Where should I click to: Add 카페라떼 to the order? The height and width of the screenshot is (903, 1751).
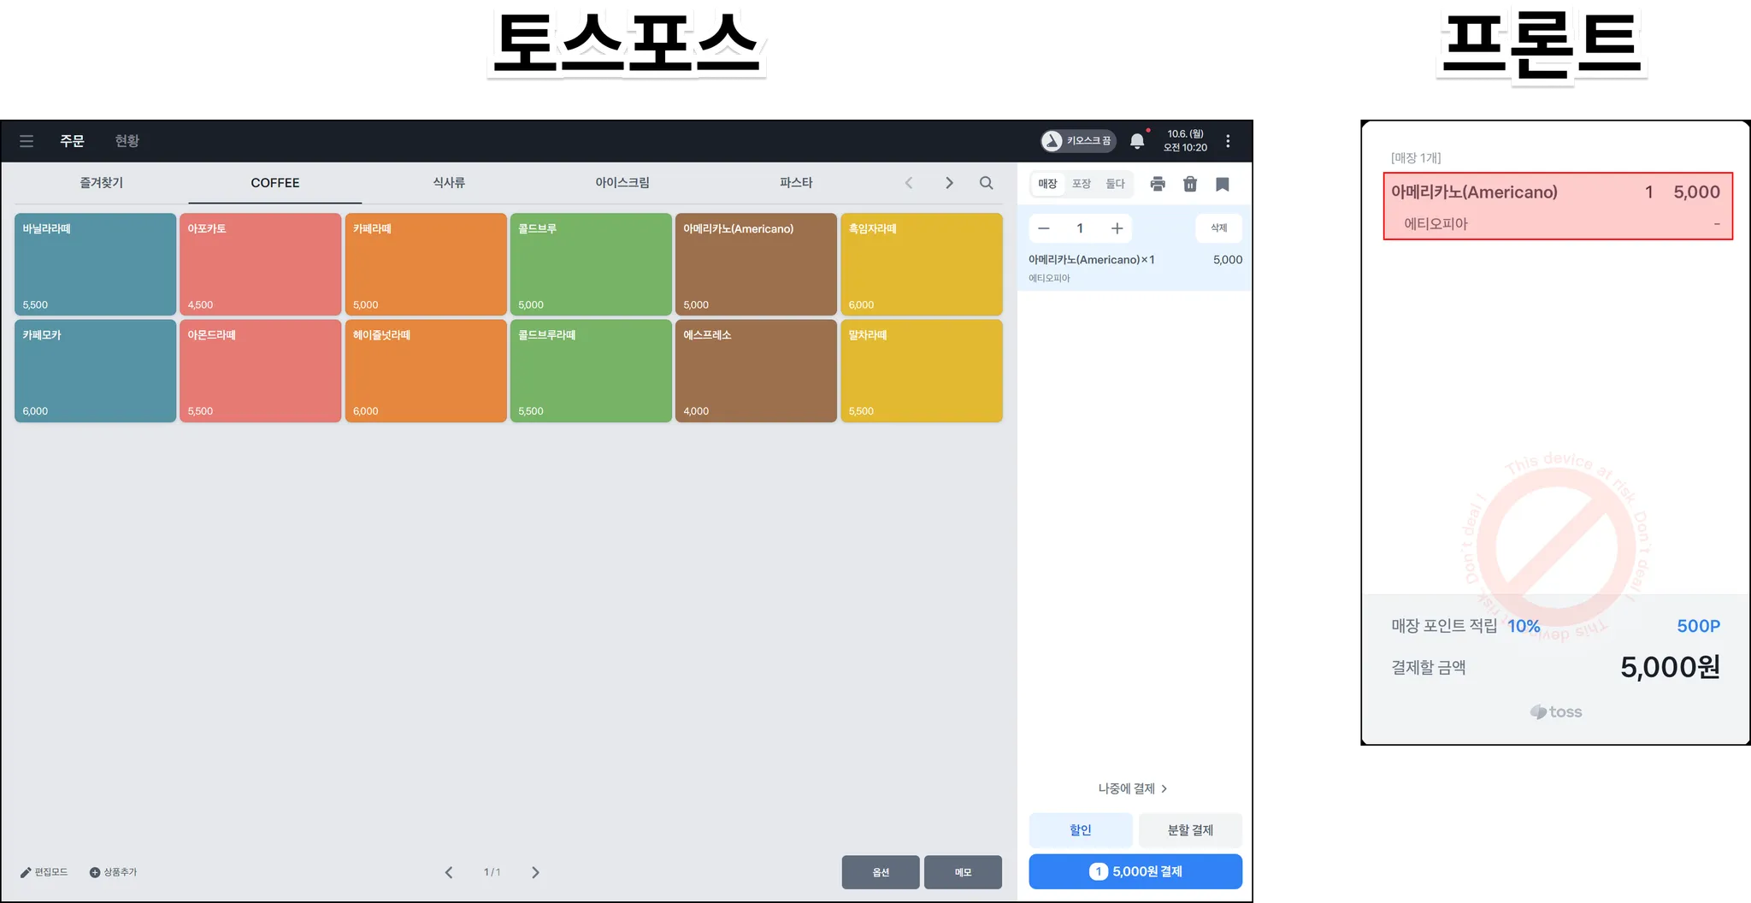pos(426,264)
